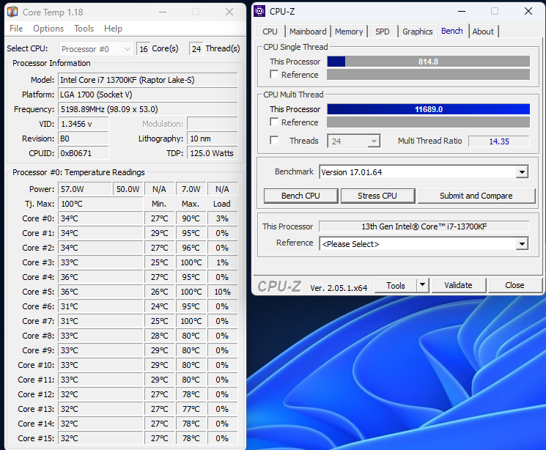Click the core count box showing 16
This screenshot has height=450, width=546.
point(144,49)
